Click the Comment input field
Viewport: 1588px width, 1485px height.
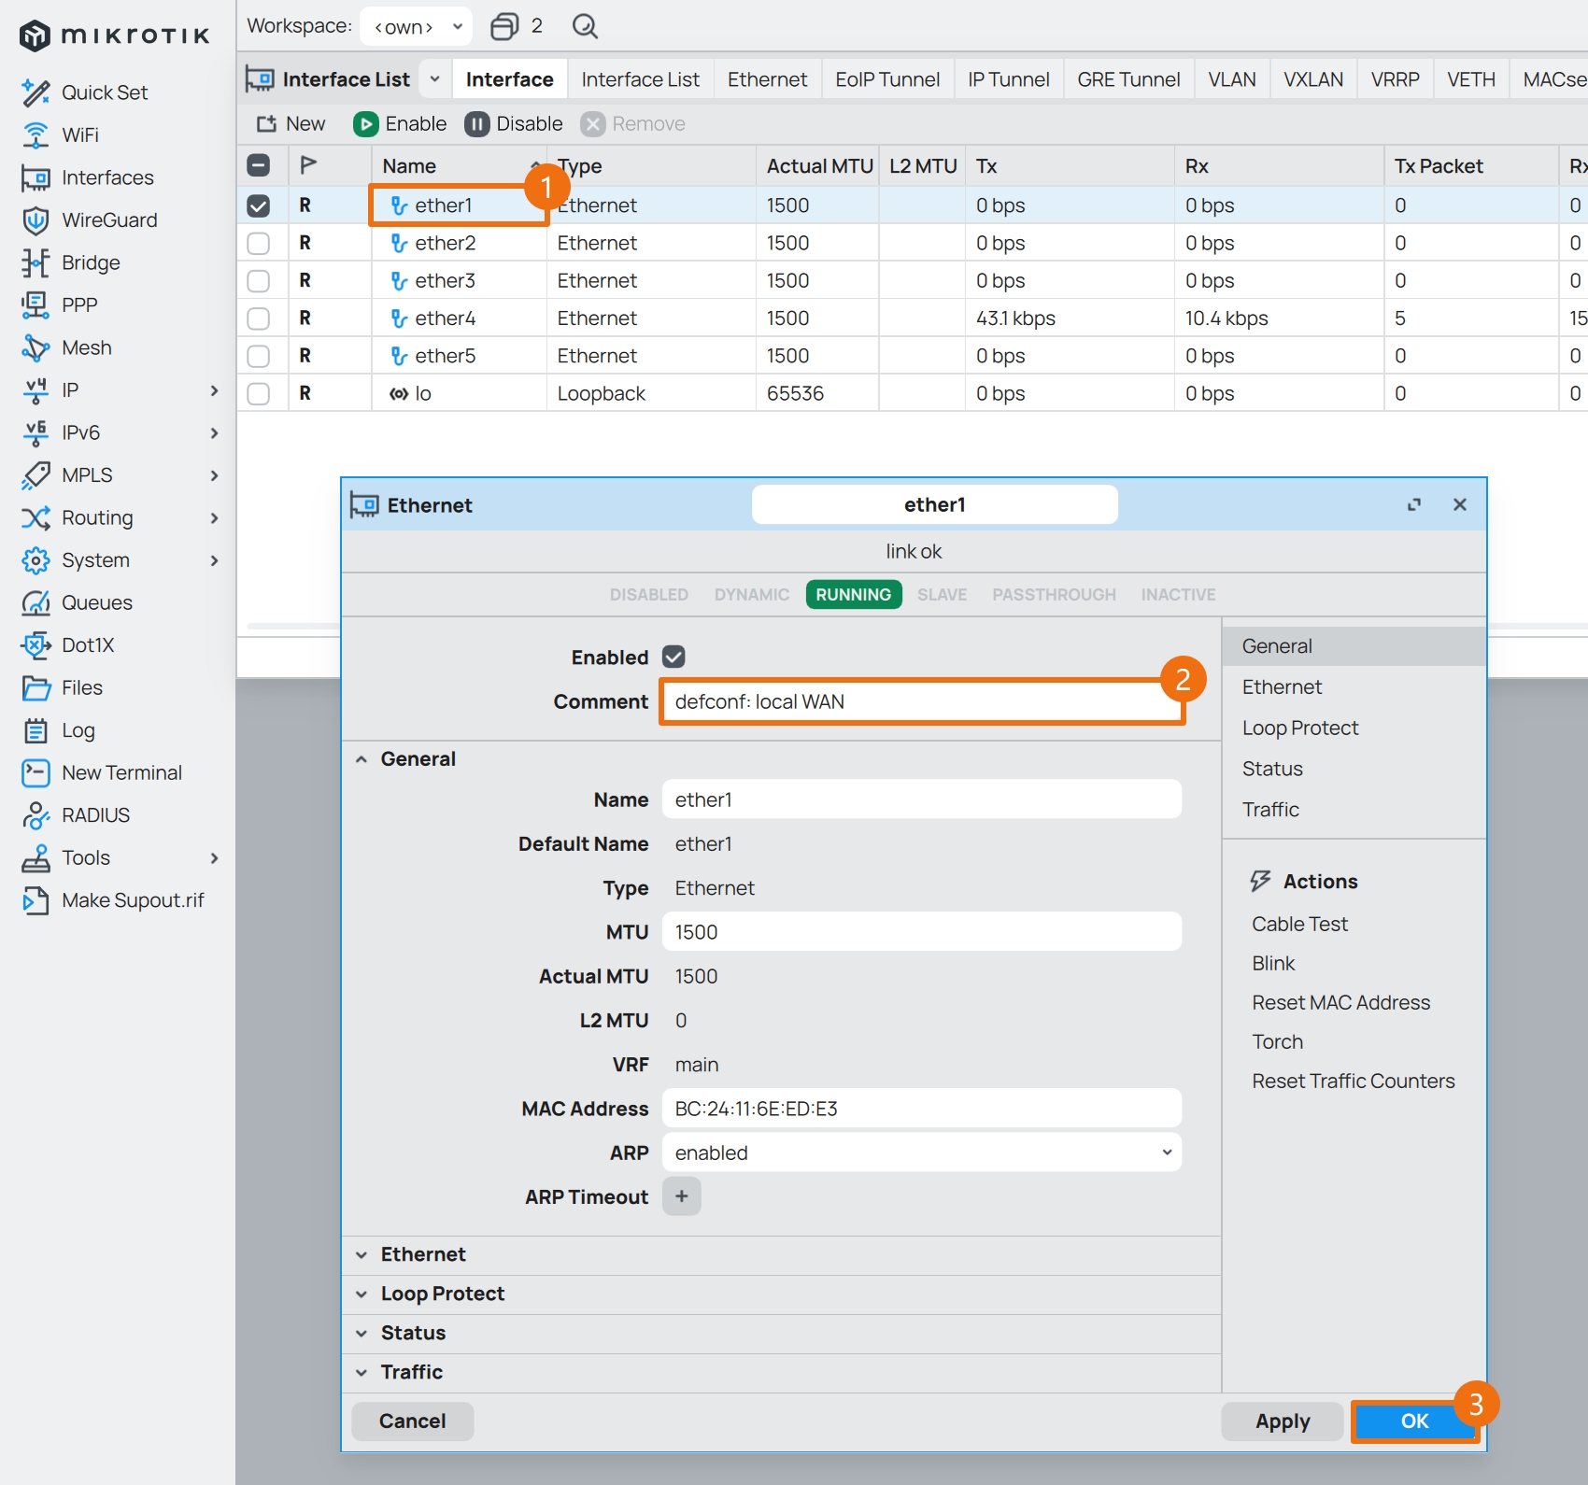922,701
